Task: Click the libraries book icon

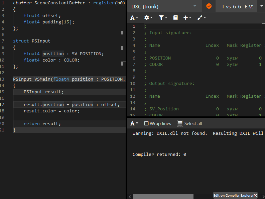Action: (175, 18)
